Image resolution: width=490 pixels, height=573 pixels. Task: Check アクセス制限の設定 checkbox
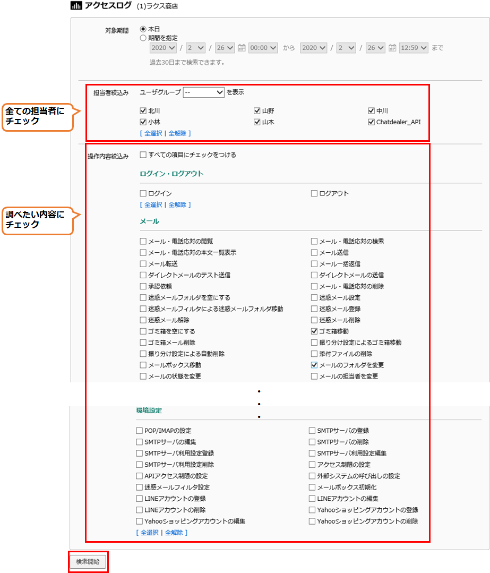pyautogui.click(x=312, y=465)
